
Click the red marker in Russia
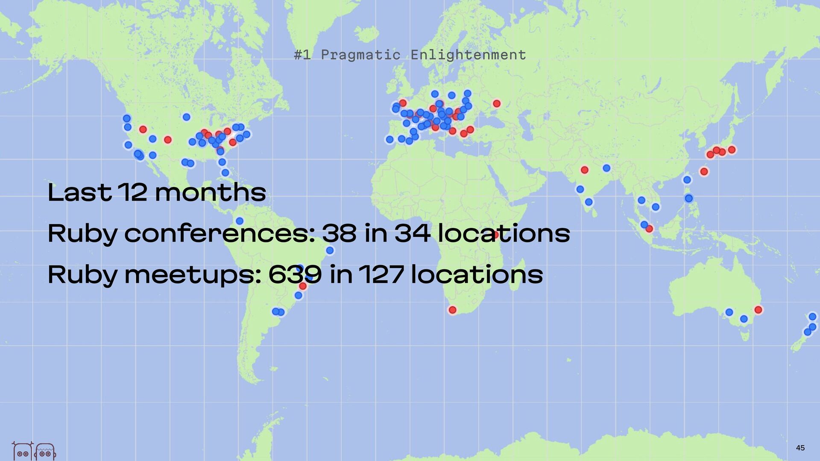tap(496, 104)
